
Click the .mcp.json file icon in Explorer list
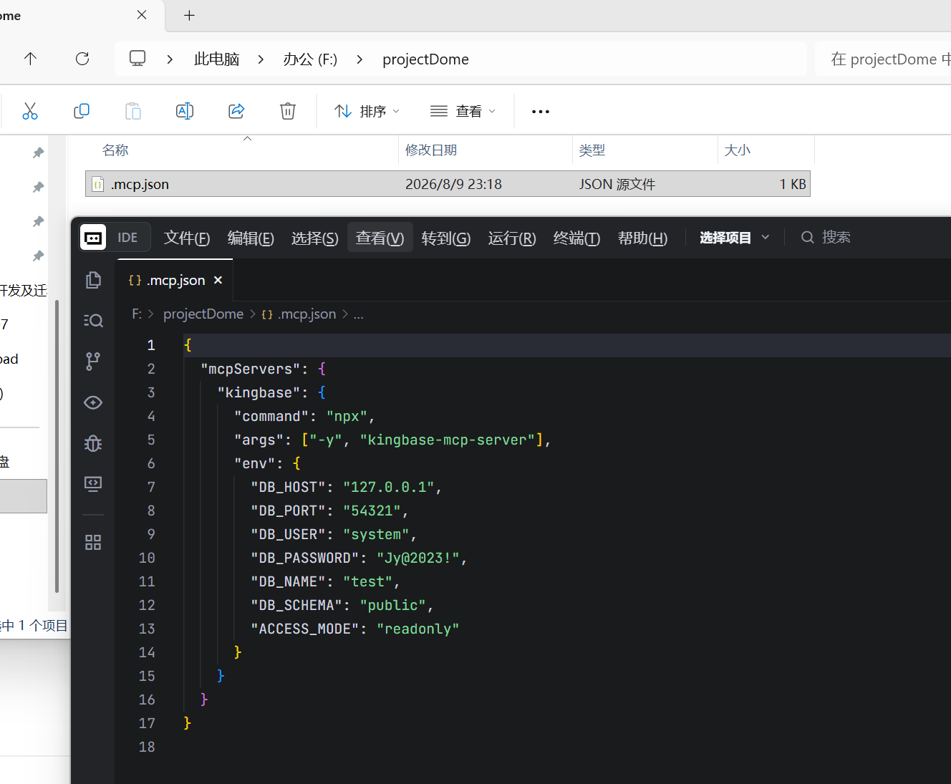(98, 185)
